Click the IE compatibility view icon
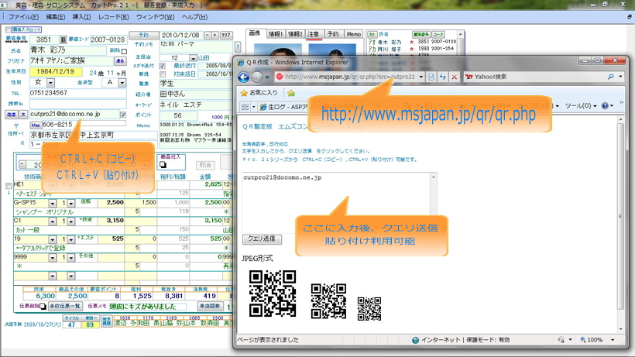This screenshot has height=357, width=635. 431,77
